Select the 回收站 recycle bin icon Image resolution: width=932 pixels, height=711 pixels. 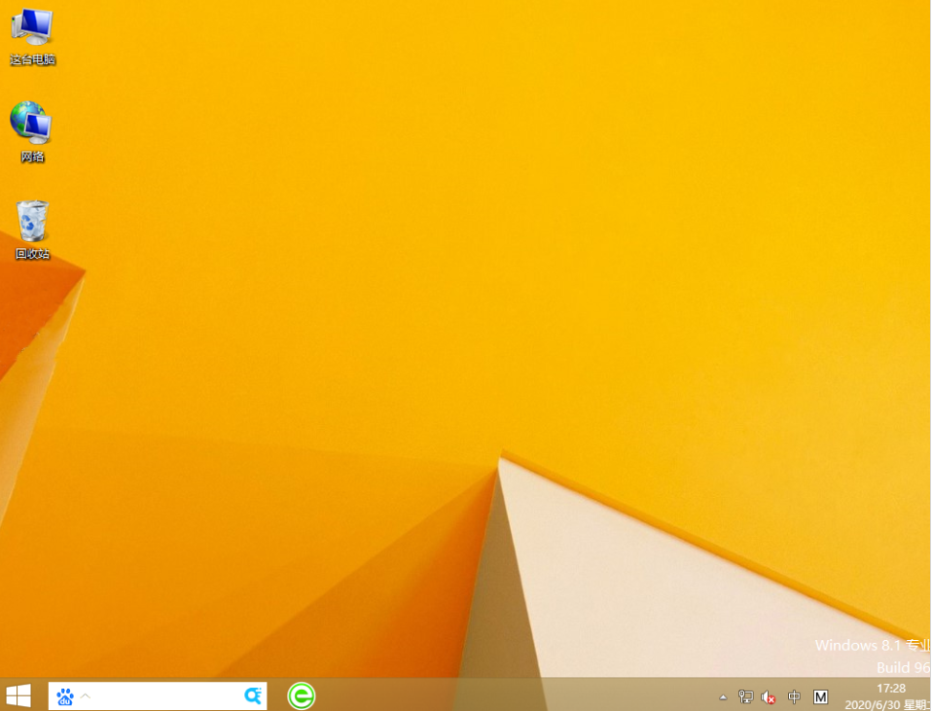pos(32,221)
